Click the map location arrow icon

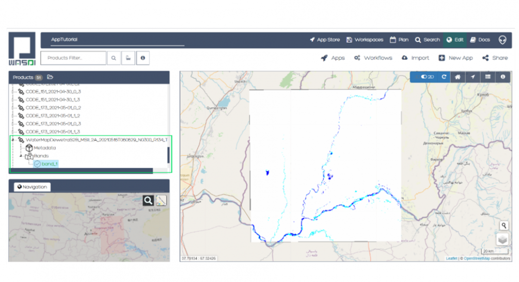(472, 77)
